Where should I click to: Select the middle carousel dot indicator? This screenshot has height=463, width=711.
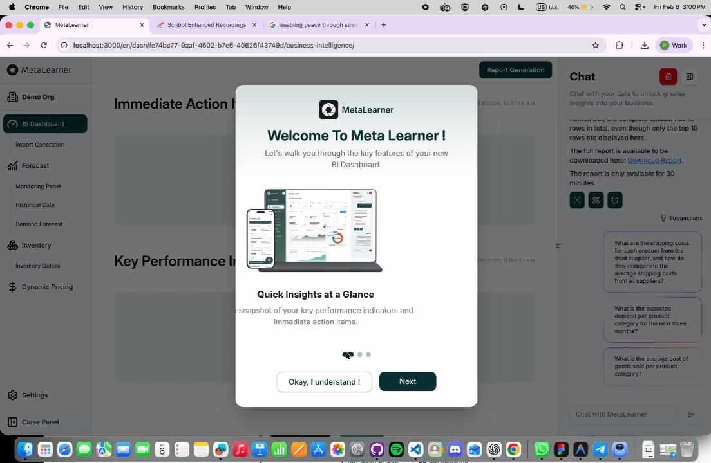pos(359,354)
